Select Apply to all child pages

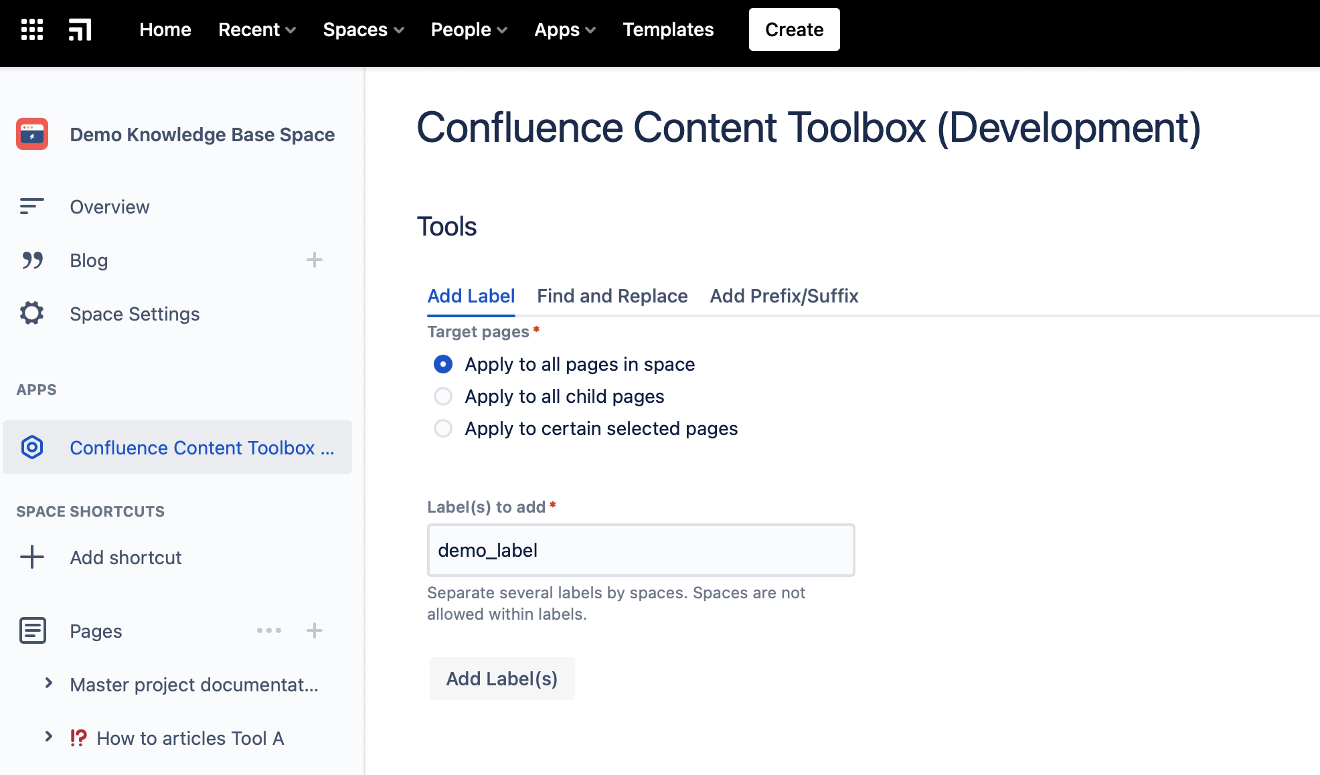click(x=443, y=396)
